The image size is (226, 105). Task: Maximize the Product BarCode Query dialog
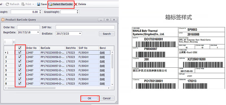point(108,20)
